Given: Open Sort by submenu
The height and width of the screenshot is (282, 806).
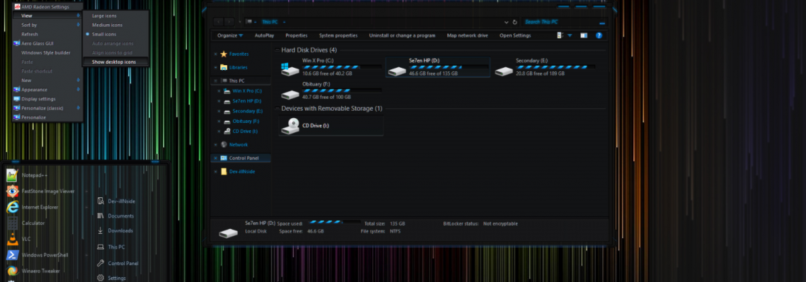Looking at the screenshot, I should click(48, 24).
